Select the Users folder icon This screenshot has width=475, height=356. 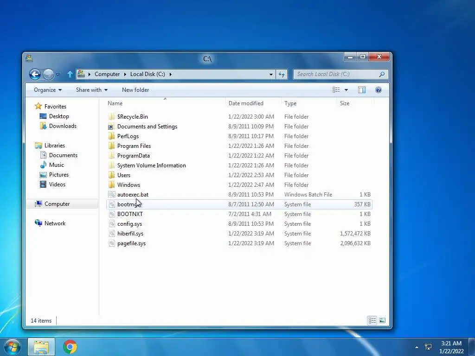(x=111, y=175)
